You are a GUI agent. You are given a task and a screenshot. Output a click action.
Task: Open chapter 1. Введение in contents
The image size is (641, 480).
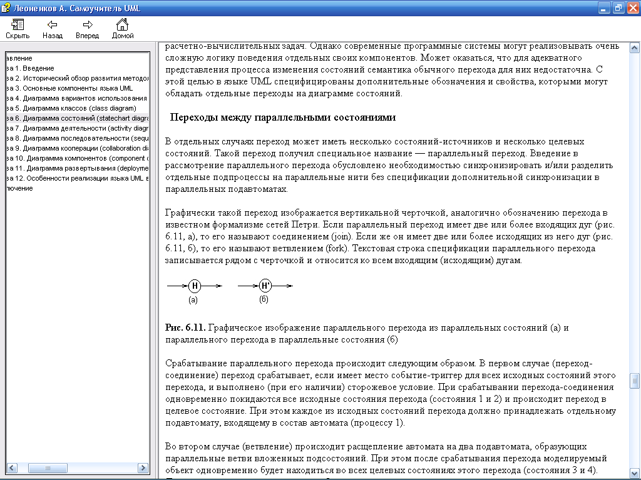click(31, 68)
